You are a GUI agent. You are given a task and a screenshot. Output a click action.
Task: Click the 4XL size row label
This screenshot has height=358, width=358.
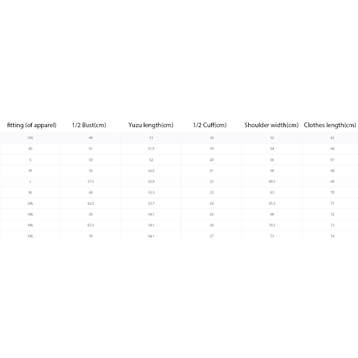tap(30, 225)
